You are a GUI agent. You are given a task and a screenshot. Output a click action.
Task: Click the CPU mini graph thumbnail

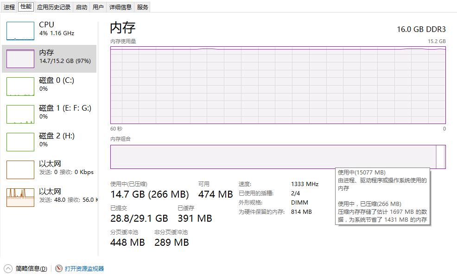click(20, 31)
